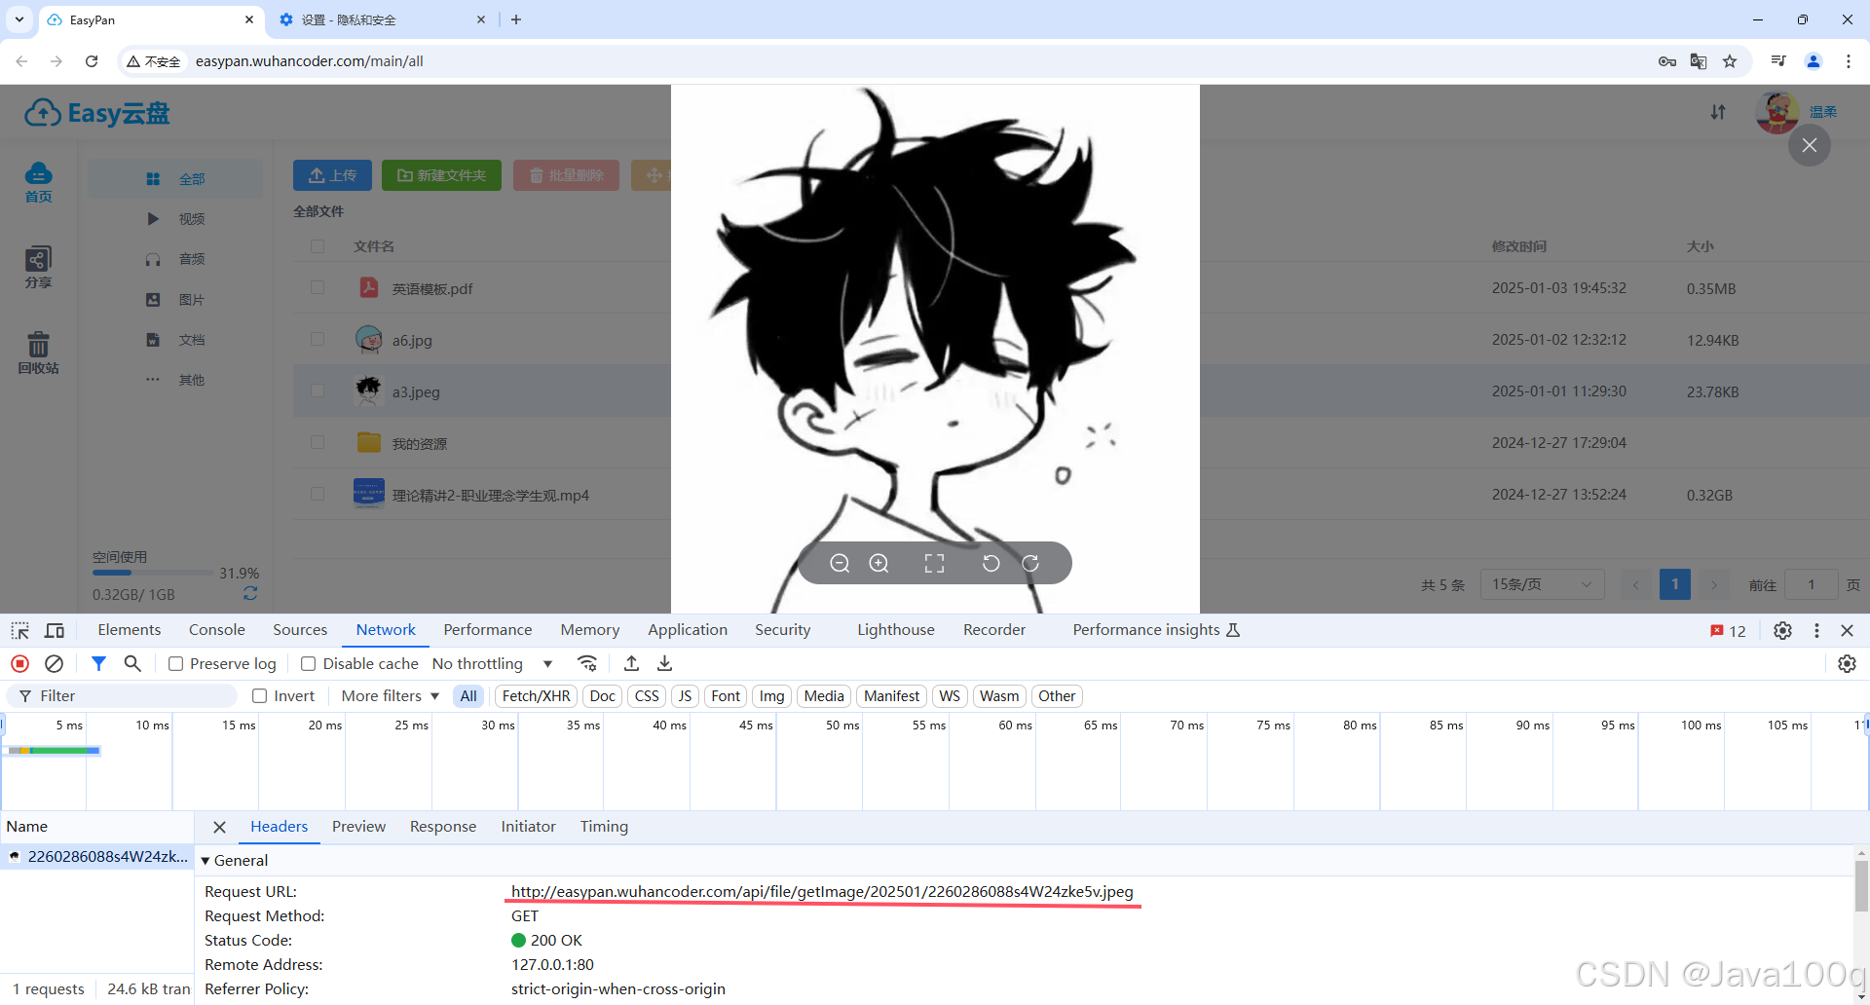
Task: Open network conditions wifi icon
Action: (587, 663)
